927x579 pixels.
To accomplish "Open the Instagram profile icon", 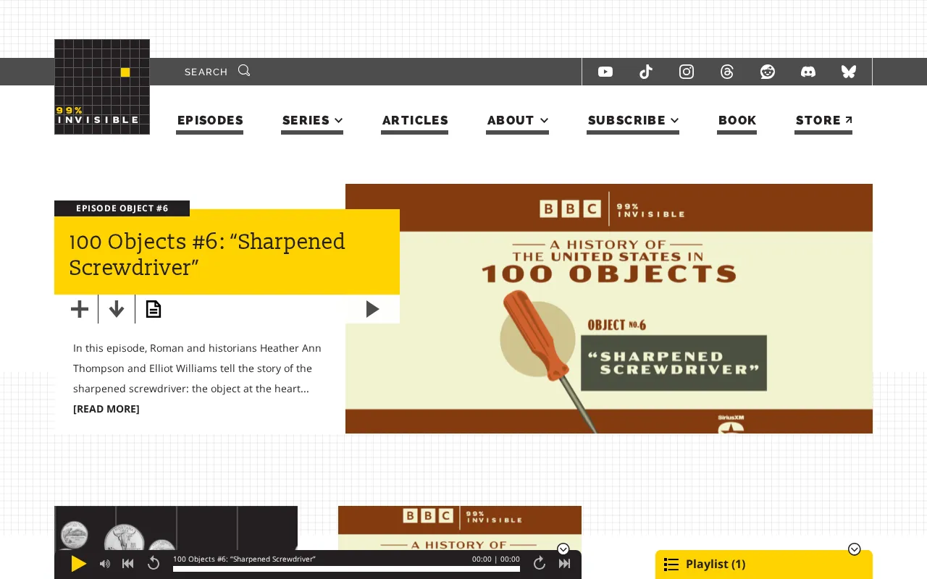I will point(687,72).
